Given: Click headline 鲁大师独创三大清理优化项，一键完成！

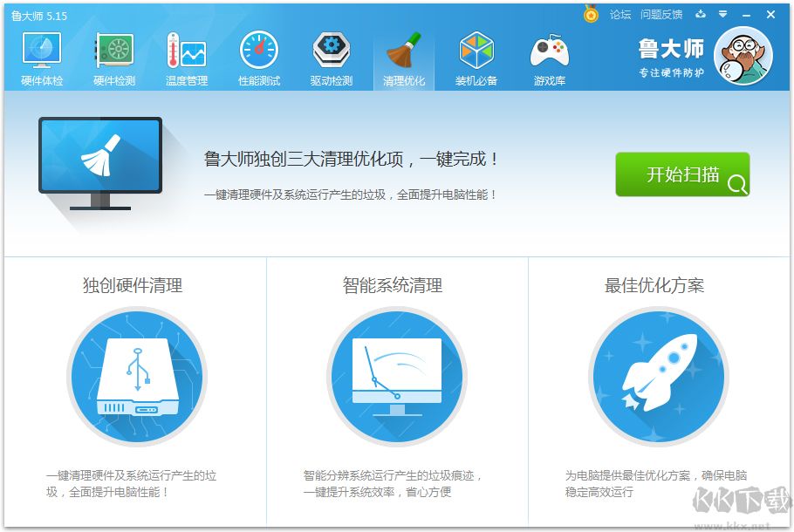Looking at the screenshot, I should coord(352,159).
